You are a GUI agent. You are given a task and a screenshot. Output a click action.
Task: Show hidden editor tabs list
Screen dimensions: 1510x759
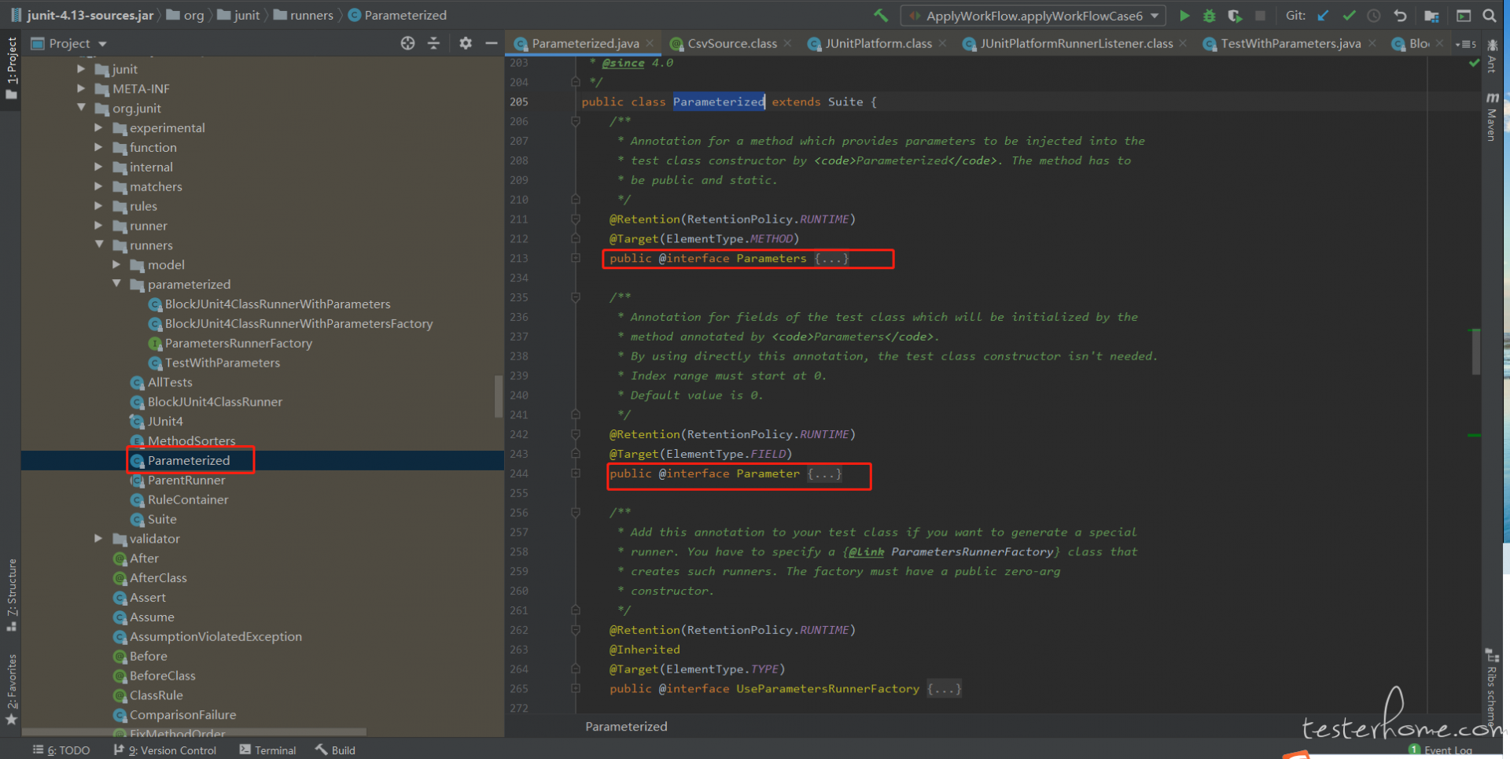click(1466, 44)
